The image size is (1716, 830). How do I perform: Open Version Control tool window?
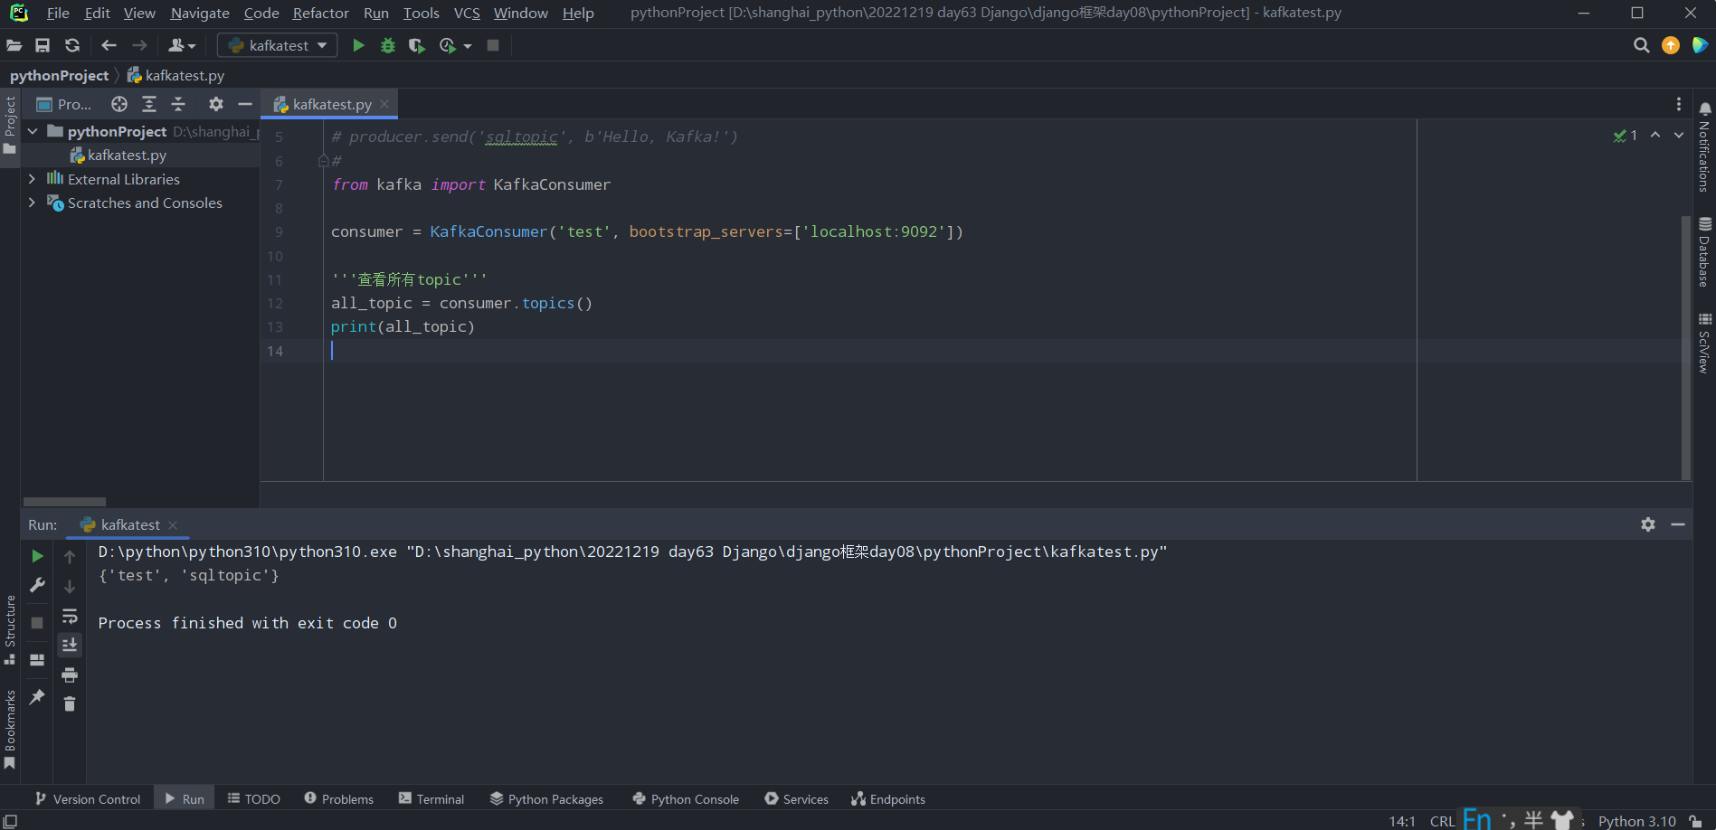click(88, 799)
